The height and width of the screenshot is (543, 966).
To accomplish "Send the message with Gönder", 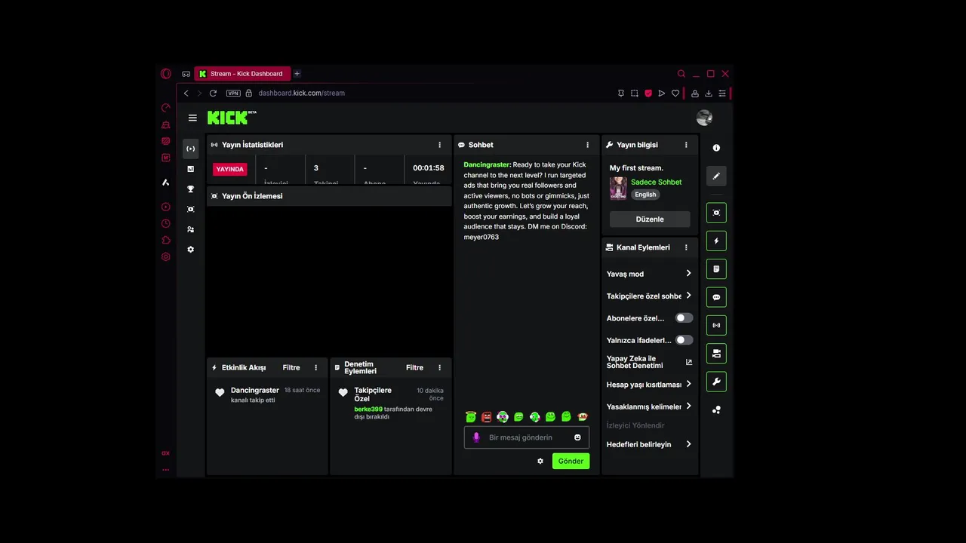I will point(571,461).
